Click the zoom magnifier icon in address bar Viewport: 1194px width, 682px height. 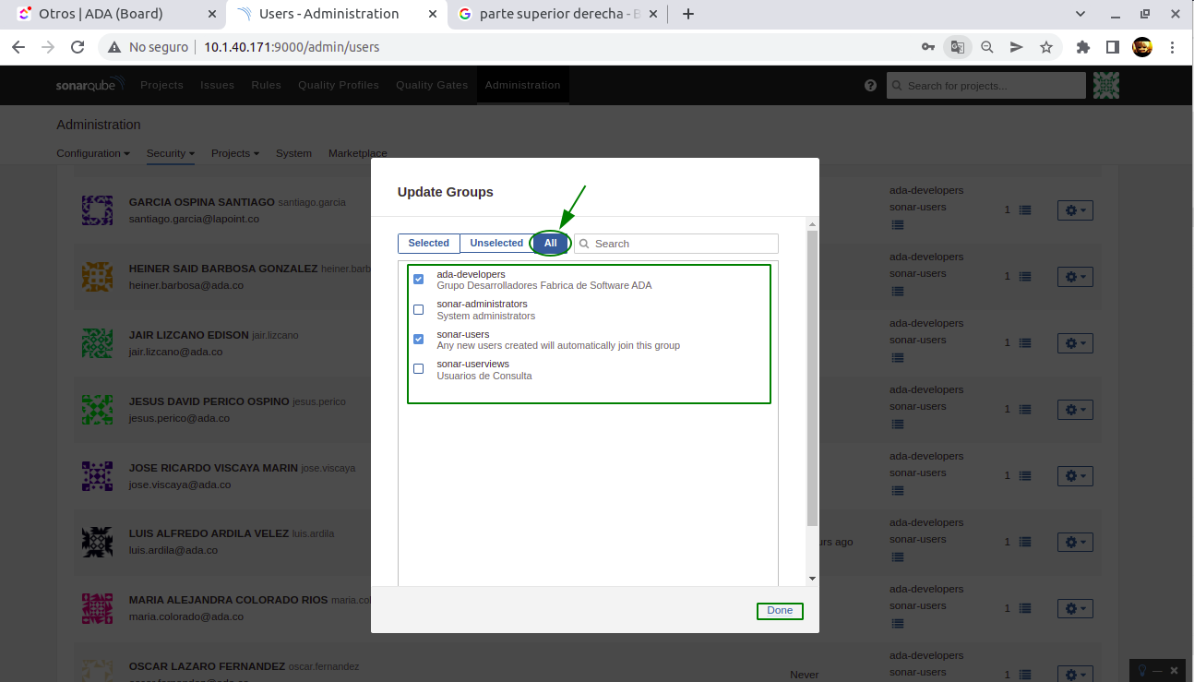(x=986, y=47)
